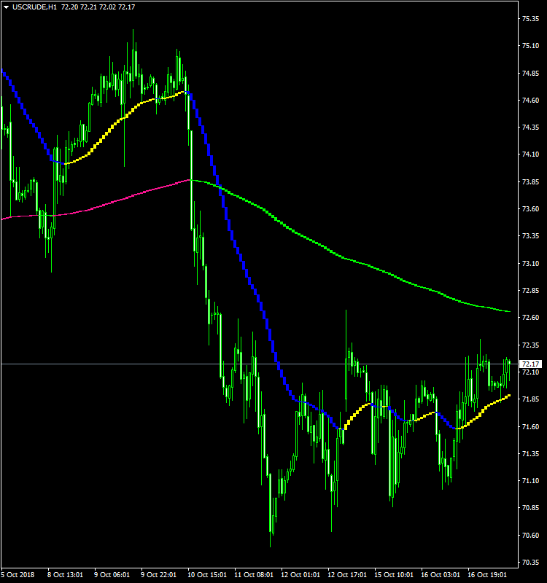Click the 71.10 price axis label
Viewport: 547px width, 583px height.
coord(531,481)
